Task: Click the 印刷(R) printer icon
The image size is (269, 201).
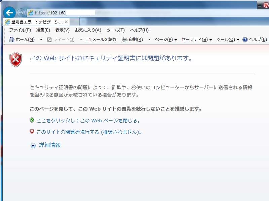Action: click(124, 40)
